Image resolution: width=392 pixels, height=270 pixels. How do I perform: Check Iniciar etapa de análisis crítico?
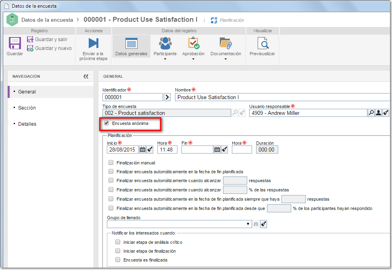(118, 242)
